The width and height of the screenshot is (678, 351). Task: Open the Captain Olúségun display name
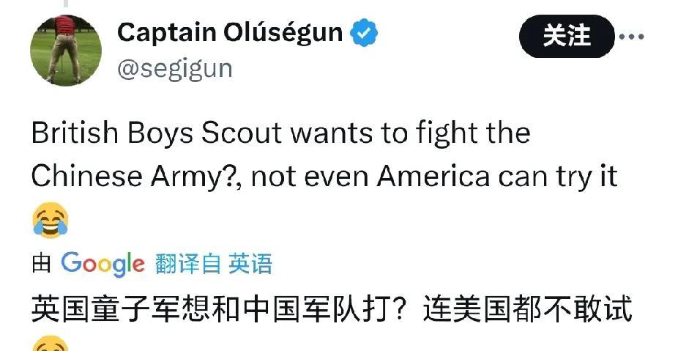point(230,33)
